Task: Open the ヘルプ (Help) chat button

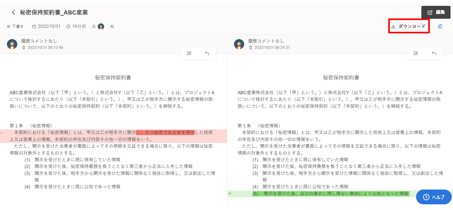Action: coord(434,197)
